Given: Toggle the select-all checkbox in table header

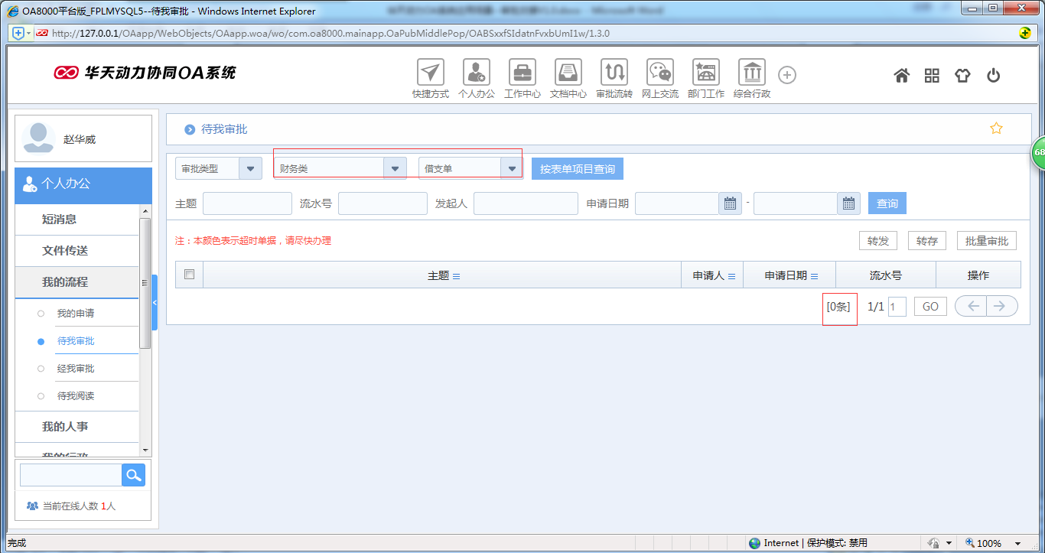Looking at the screenshot, I should [x=189, y=274].
